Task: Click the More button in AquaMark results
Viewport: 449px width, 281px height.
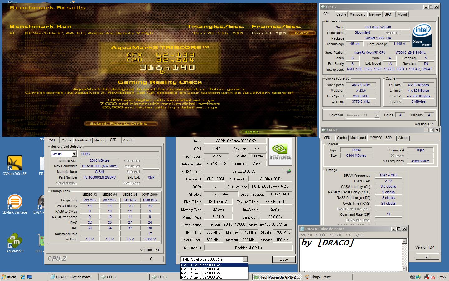Action: click(302, 33)
